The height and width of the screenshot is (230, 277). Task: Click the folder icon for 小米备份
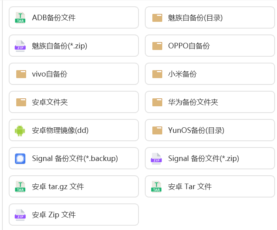tap(157, 74)
